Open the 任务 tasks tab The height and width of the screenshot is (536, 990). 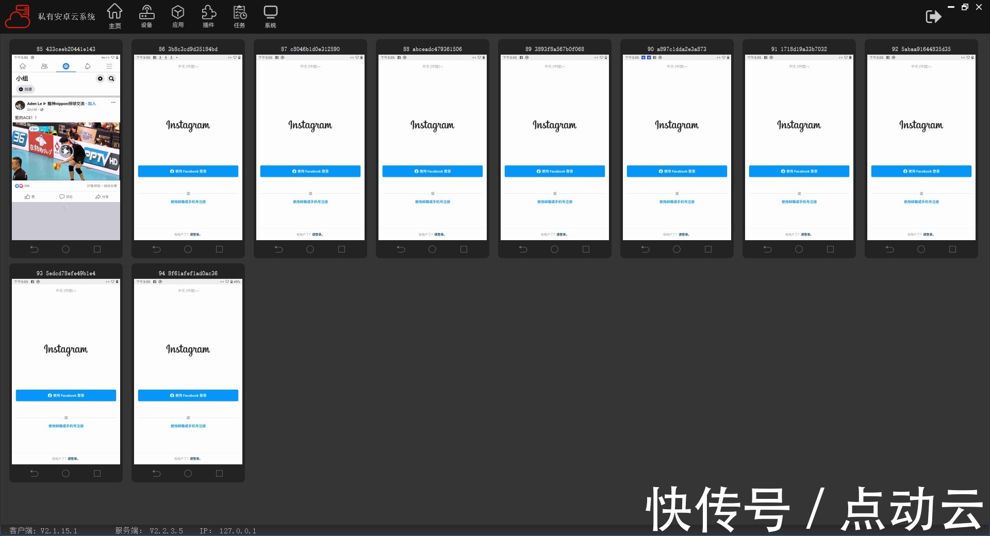click(240, 16)
